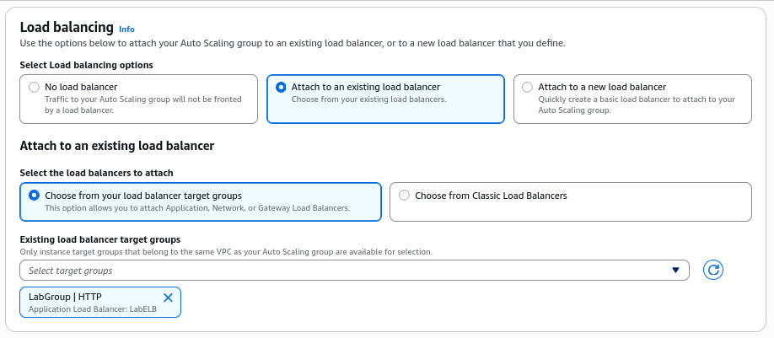This screenshot has height=338, width=774.
Task: Click 'Choose from your existing load balancers' text
Action: pos(368,99)
